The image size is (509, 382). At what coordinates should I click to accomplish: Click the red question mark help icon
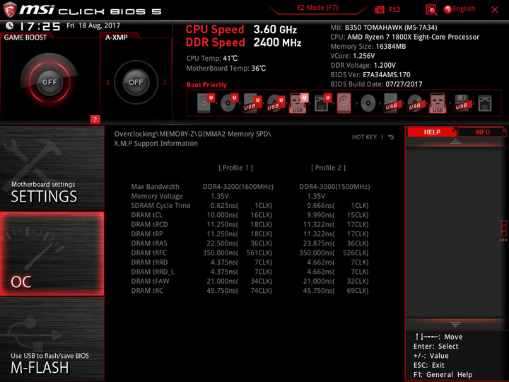click(95, 120)
